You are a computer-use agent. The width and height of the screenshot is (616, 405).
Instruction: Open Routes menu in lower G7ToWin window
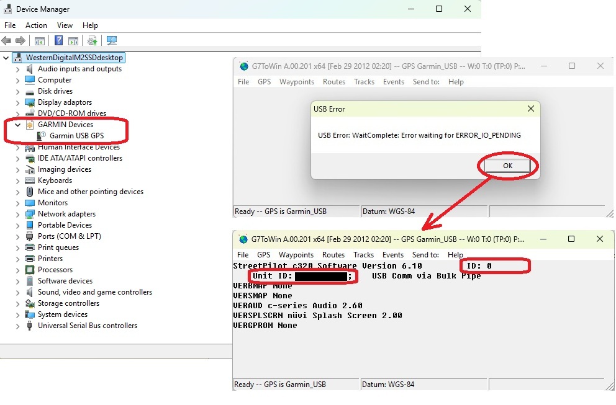(333, 255)
